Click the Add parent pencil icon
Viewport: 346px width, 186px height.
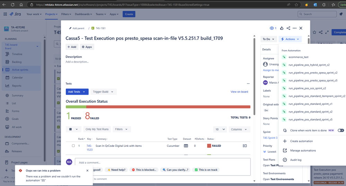coord(70,28)
